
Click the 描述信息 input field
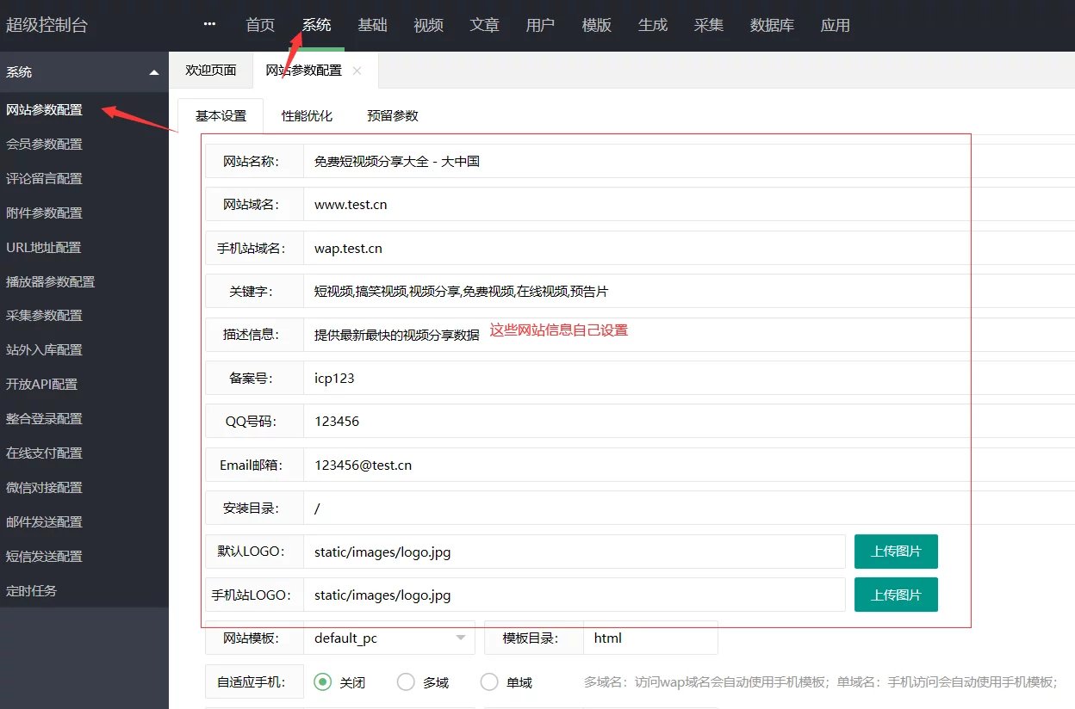pos(689,335)
